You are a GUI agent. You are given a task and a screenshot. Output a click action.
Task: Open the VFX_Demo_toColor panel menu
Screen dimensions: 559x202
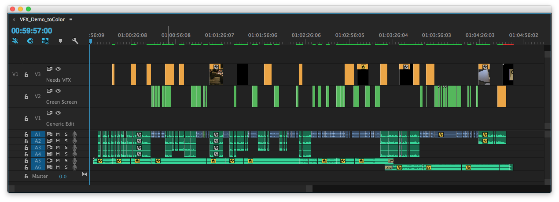pos(71,19)
